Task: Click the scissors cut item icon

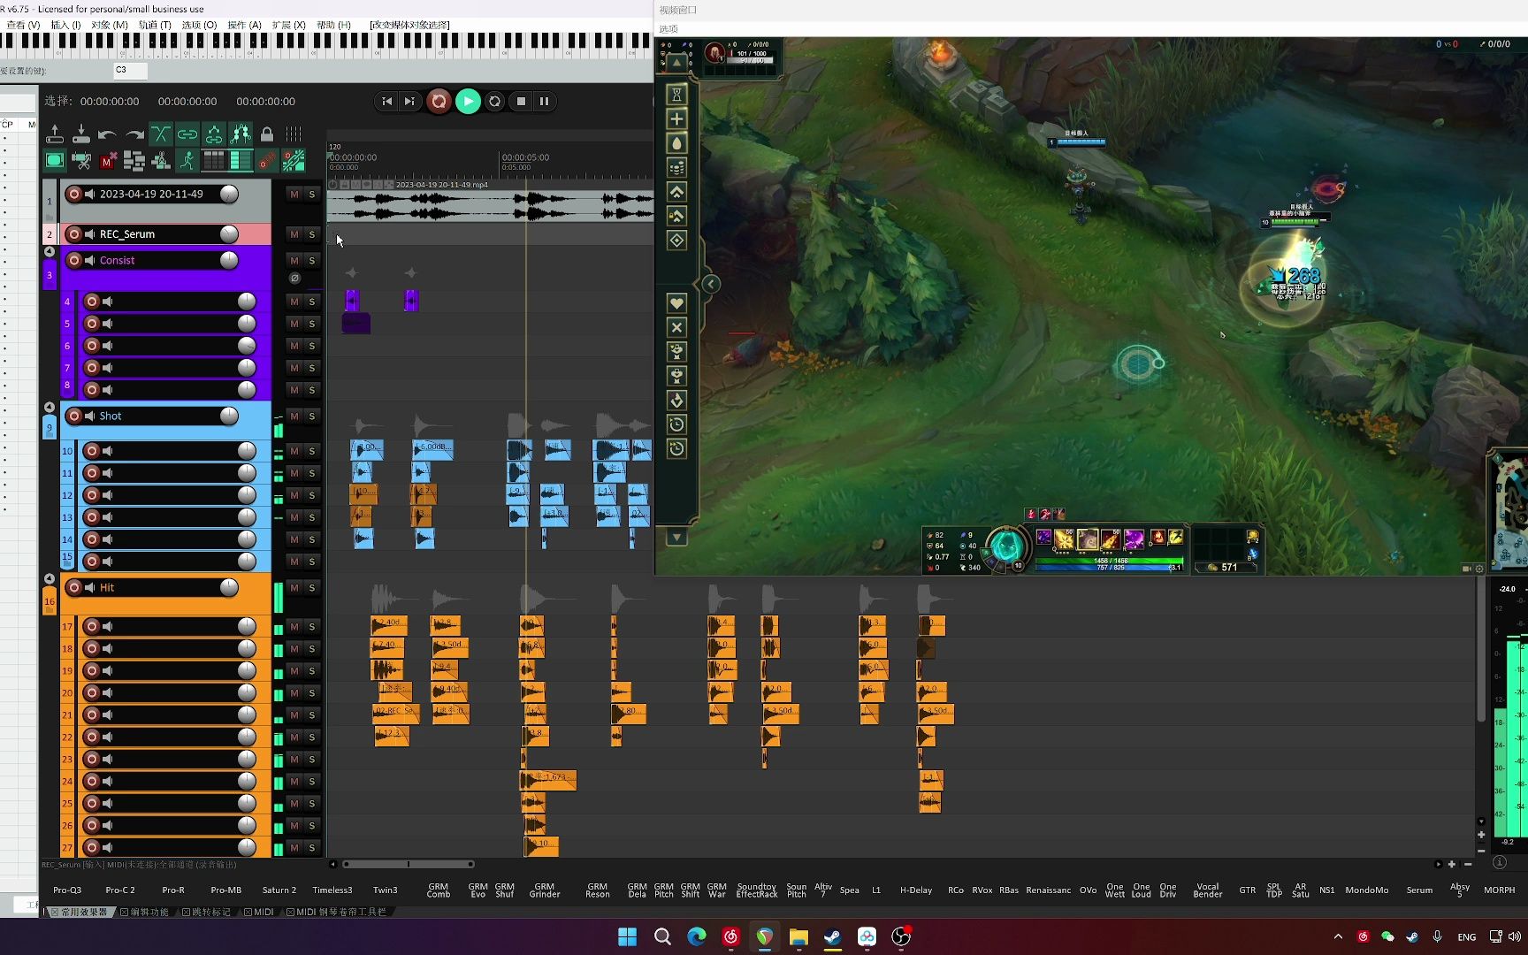Action: point(80,161)
